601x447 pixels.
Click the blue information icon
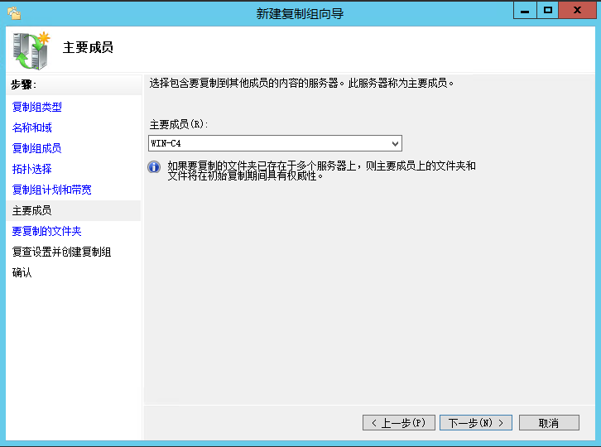tap(154, 167)
